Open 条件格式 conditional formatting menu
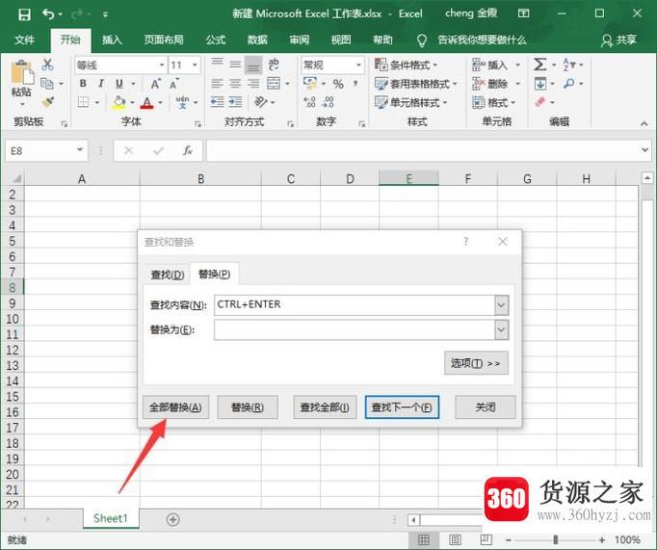 [x=406, y=65]
